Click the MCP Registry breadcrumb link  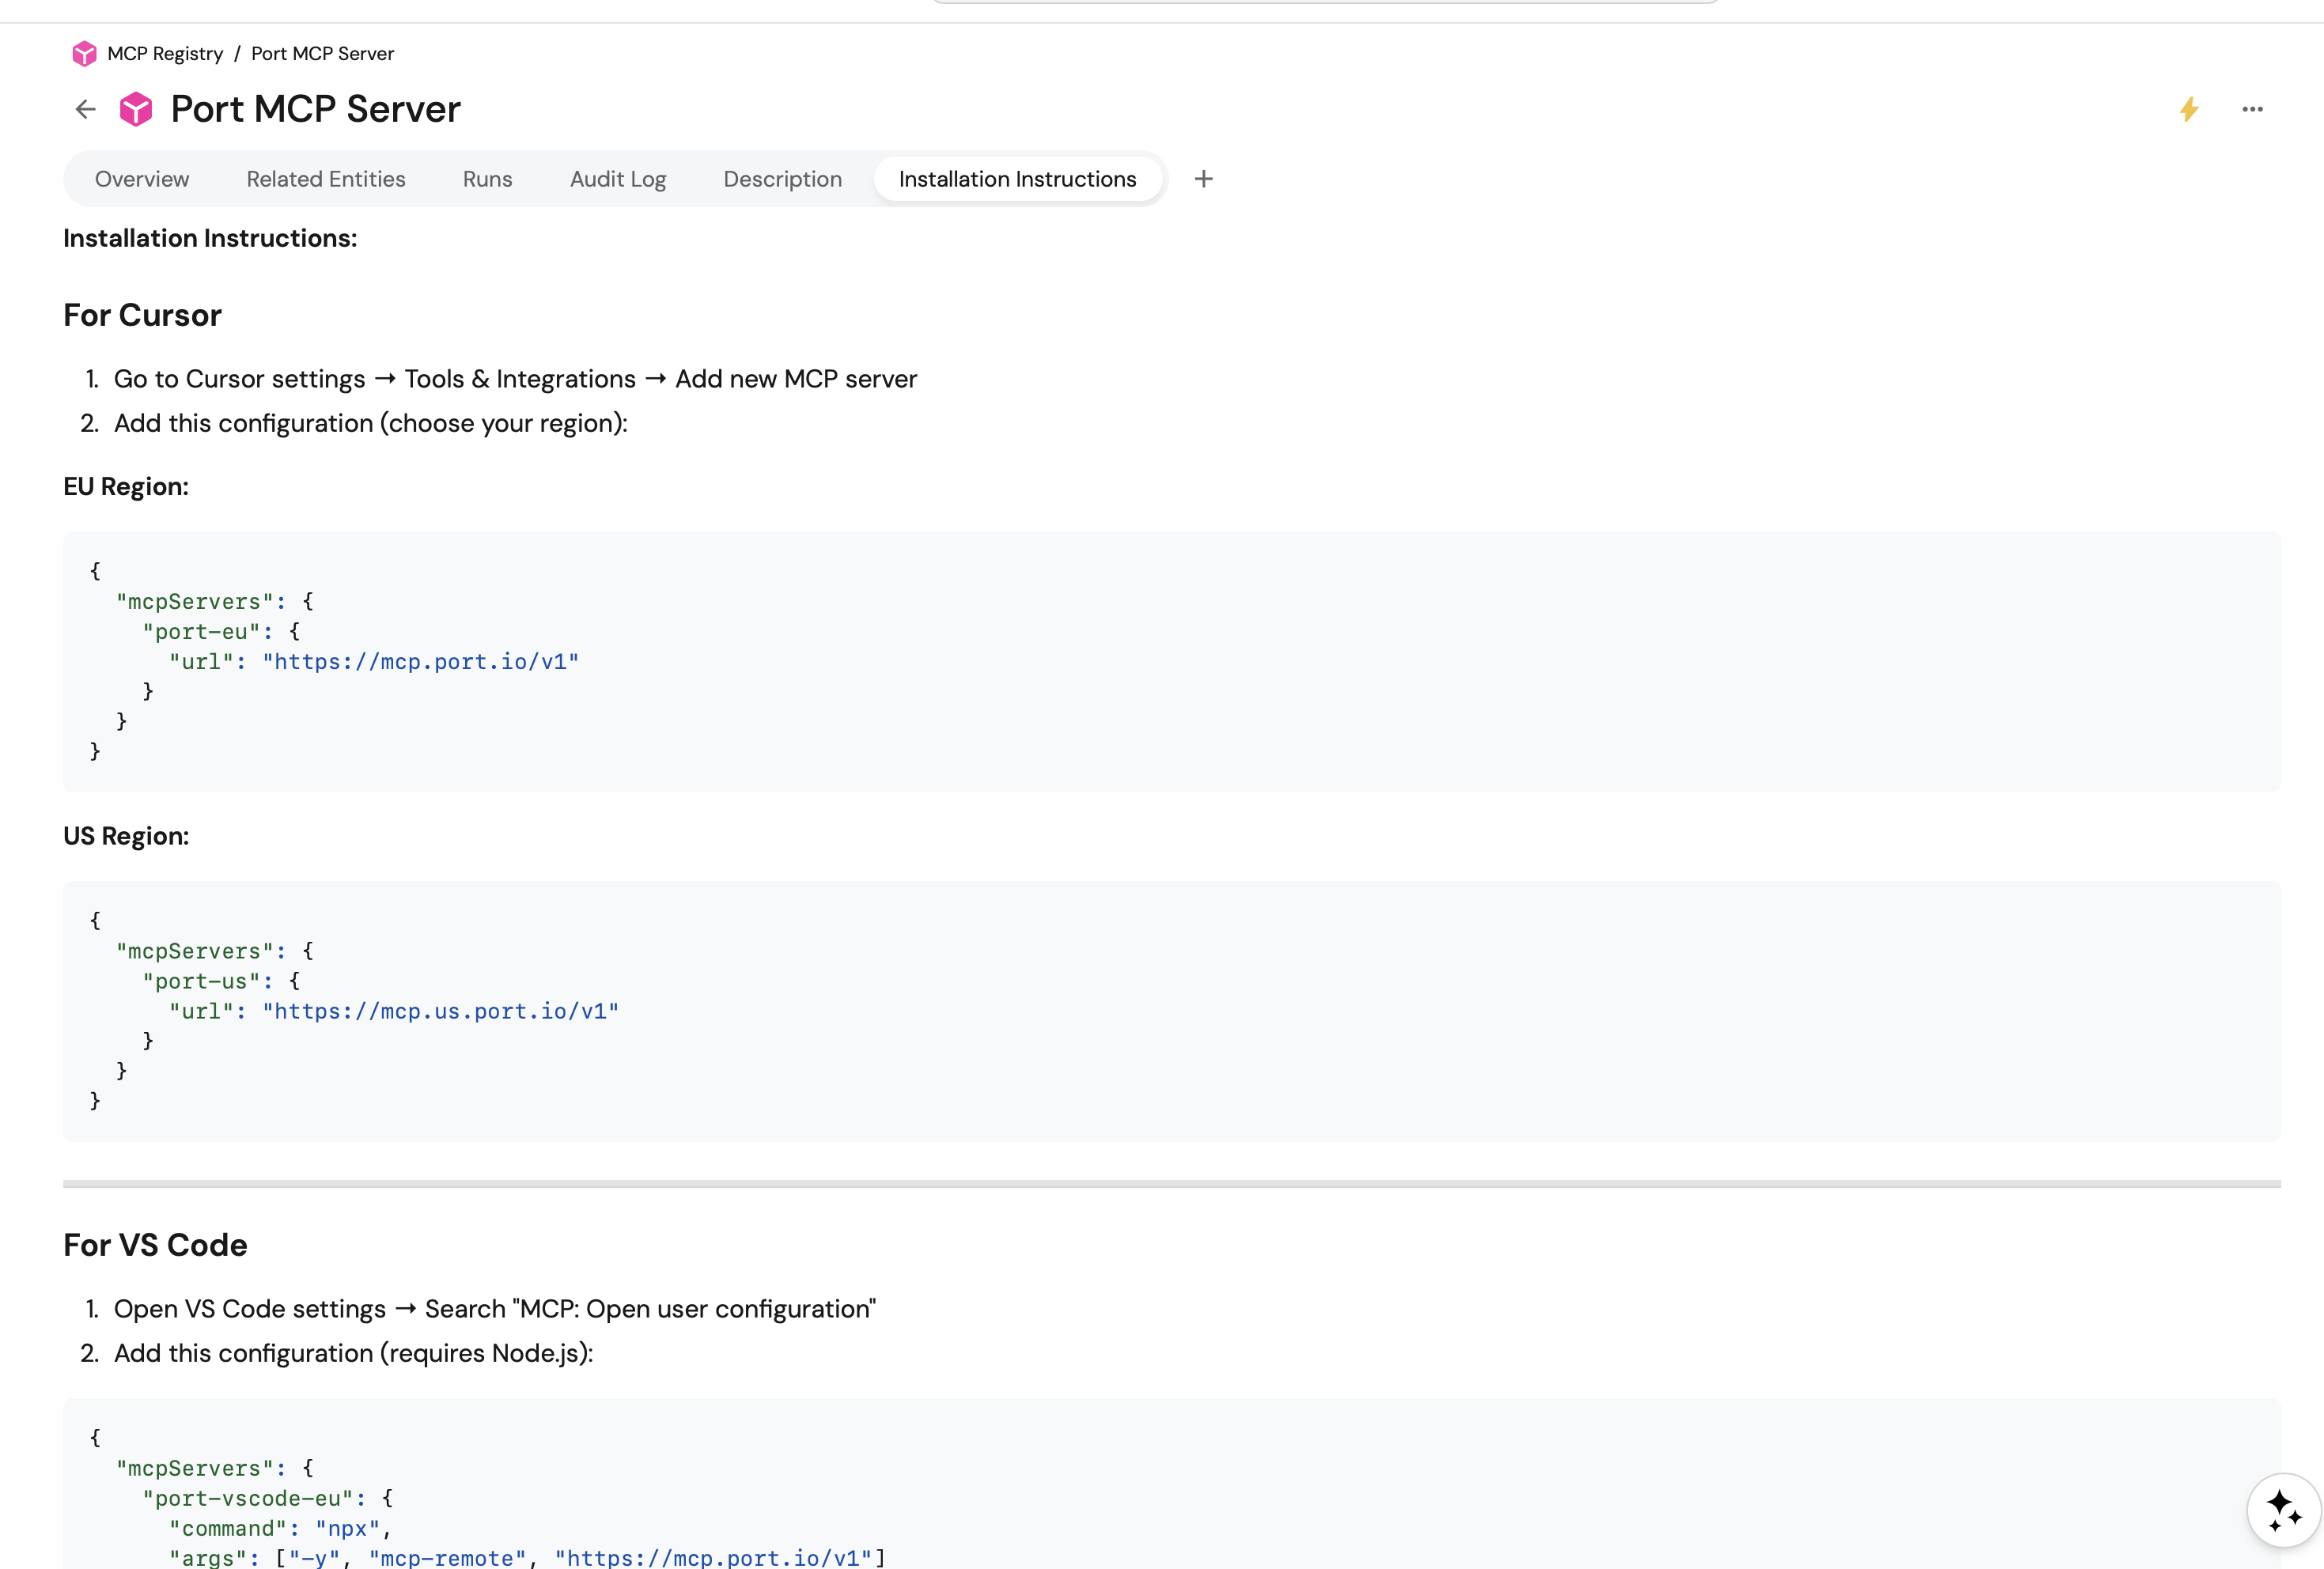click(165, 53)
